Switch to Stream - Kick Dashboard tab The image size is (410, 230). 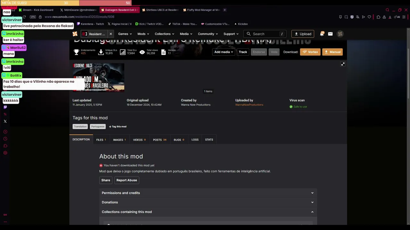click(x=36, y=10)
